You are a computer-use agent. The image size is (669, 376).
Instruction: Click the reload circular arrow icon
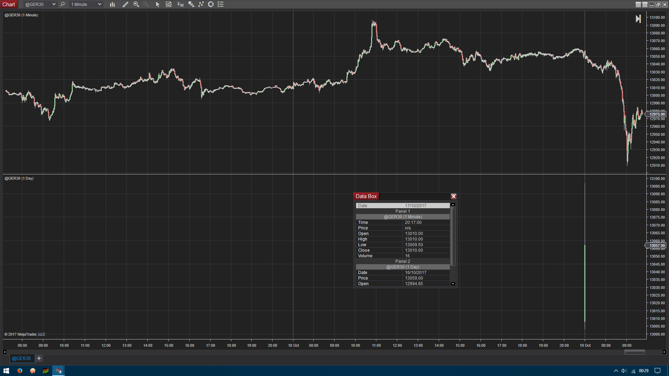point(211,5)
